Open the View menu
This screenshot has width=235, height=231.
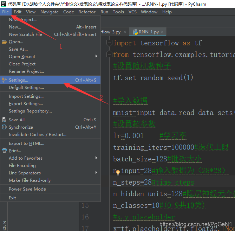coord(31,12)
